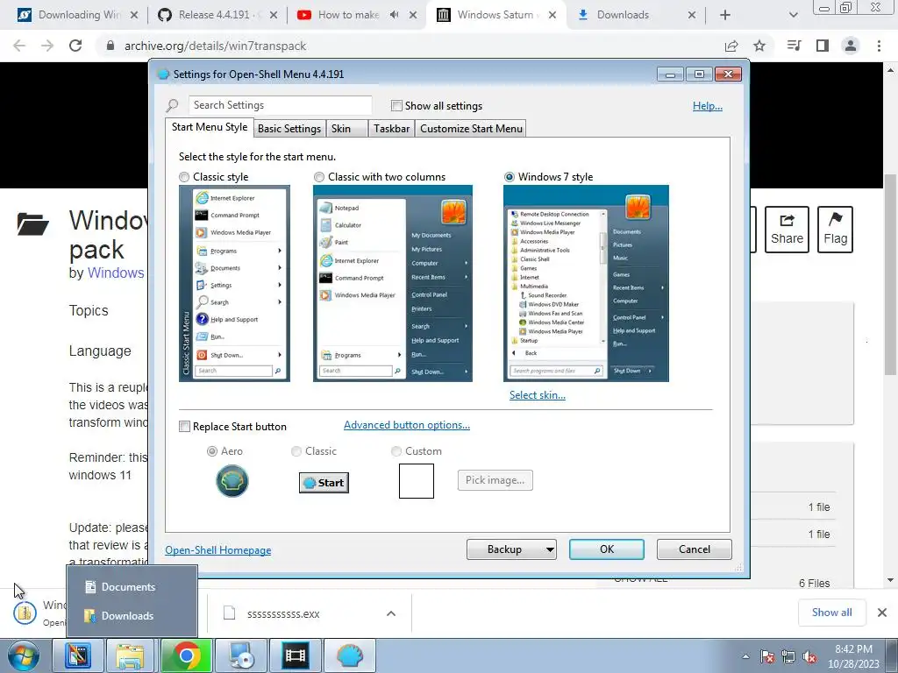Viewport: 898px width, 673px height.
Task: Click the Chrome address bar URL
Action: pyautogui.click(x=216, y=46)
